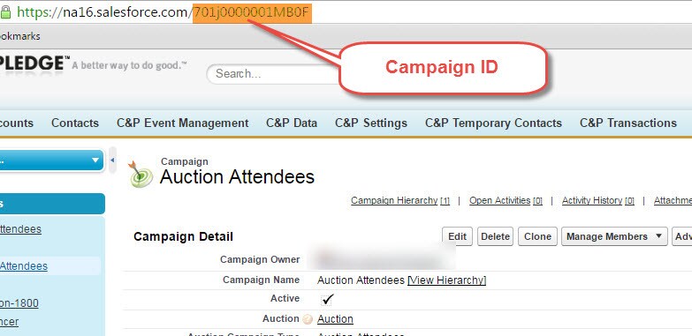Screen dimensions: 692x336
Task: Select the C&P Temporary Contacts tab
Action: pyautogui.click(x=493, y=123)
